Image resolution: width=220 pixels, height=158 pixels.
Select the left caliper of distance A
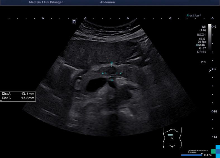(106, 73)
